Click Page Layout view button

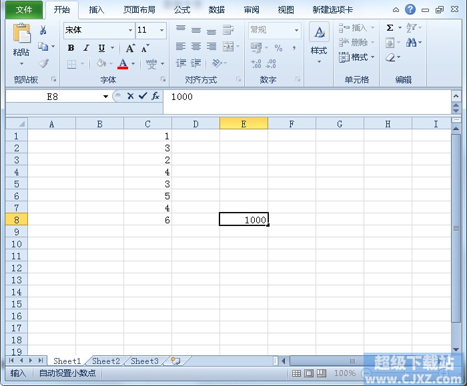coord(309,373)
